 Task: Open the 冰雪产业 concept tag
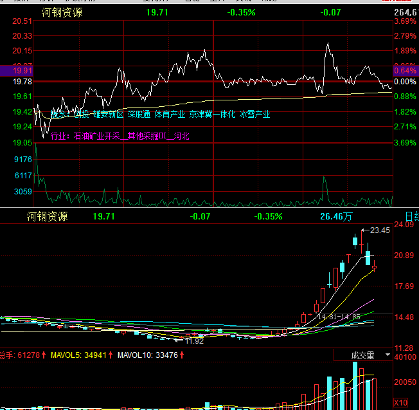pos(254,115)
